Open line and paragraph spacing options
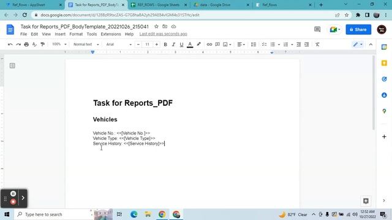Image resolution: width=392 pixels, height=220 pixels. 253,45
